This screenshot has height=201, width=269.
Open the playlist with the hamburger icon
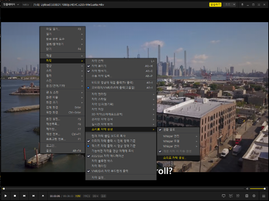point(264,196)
